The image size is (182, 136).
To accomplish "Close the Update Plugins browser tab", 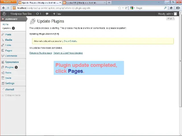I will point(60,3).
